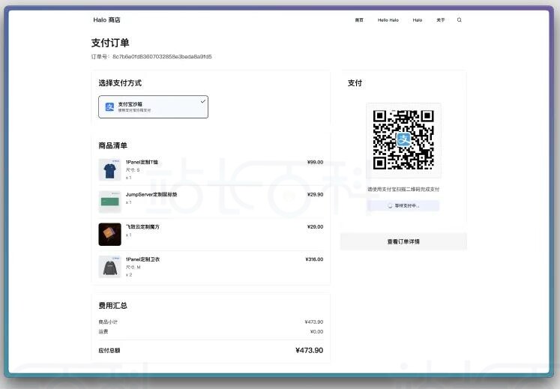The height and width of the screenshot is (389, 560).
Task: Click the 尺寸: S size label
Action: coord(133,170)
